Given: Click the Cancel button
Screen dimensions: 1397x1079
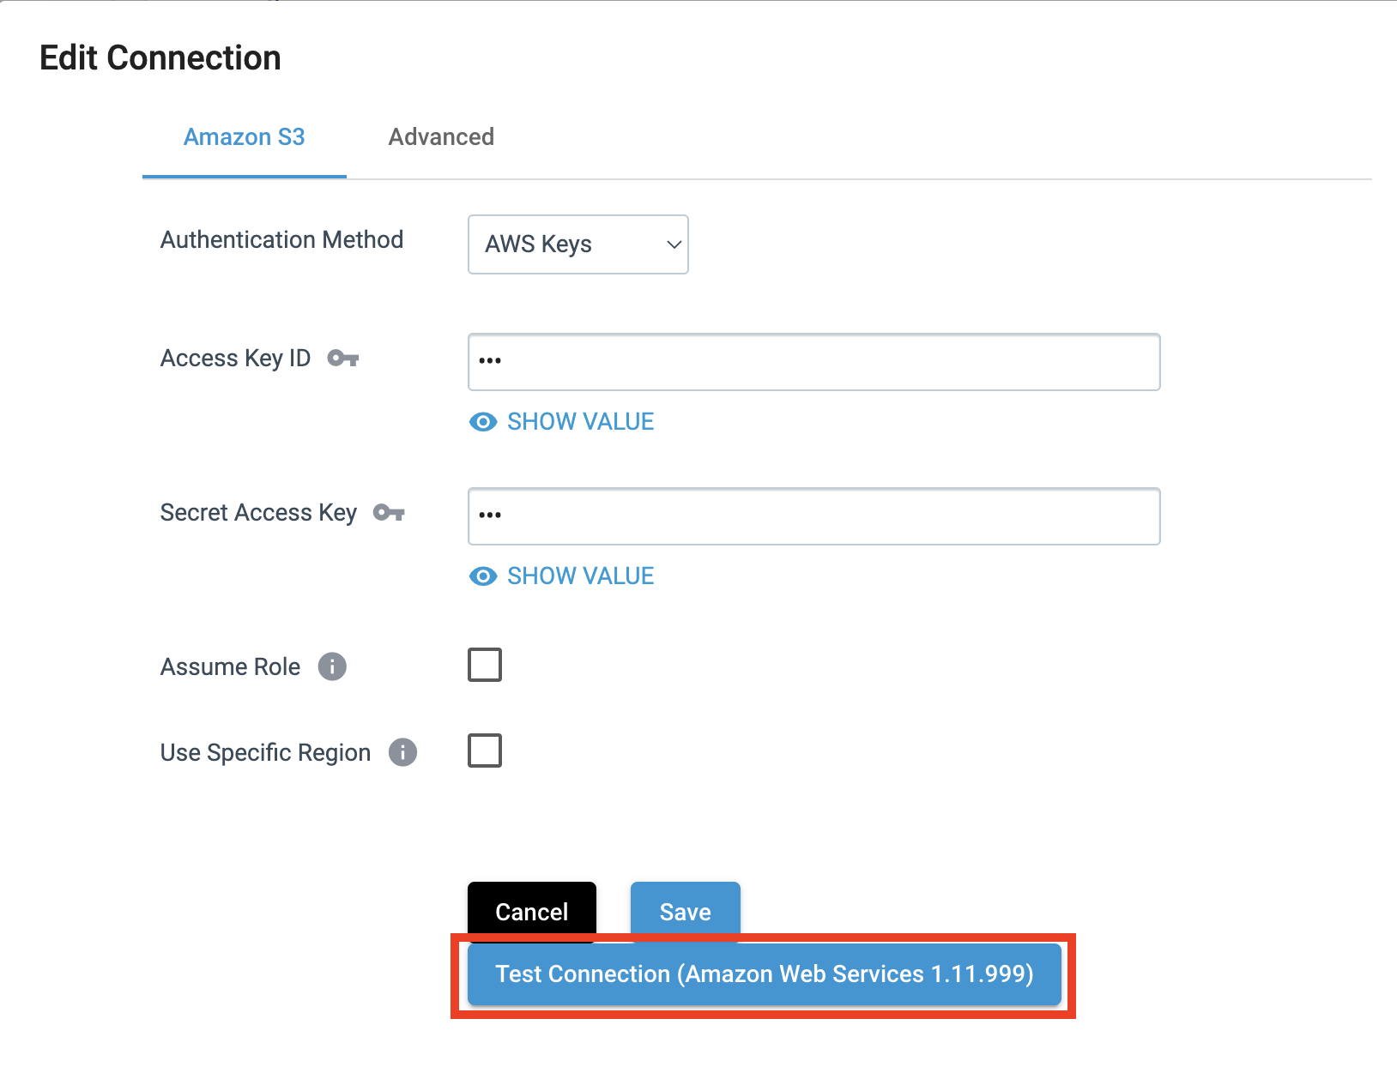Looking at the screenshot, I should tap(532, 911).
